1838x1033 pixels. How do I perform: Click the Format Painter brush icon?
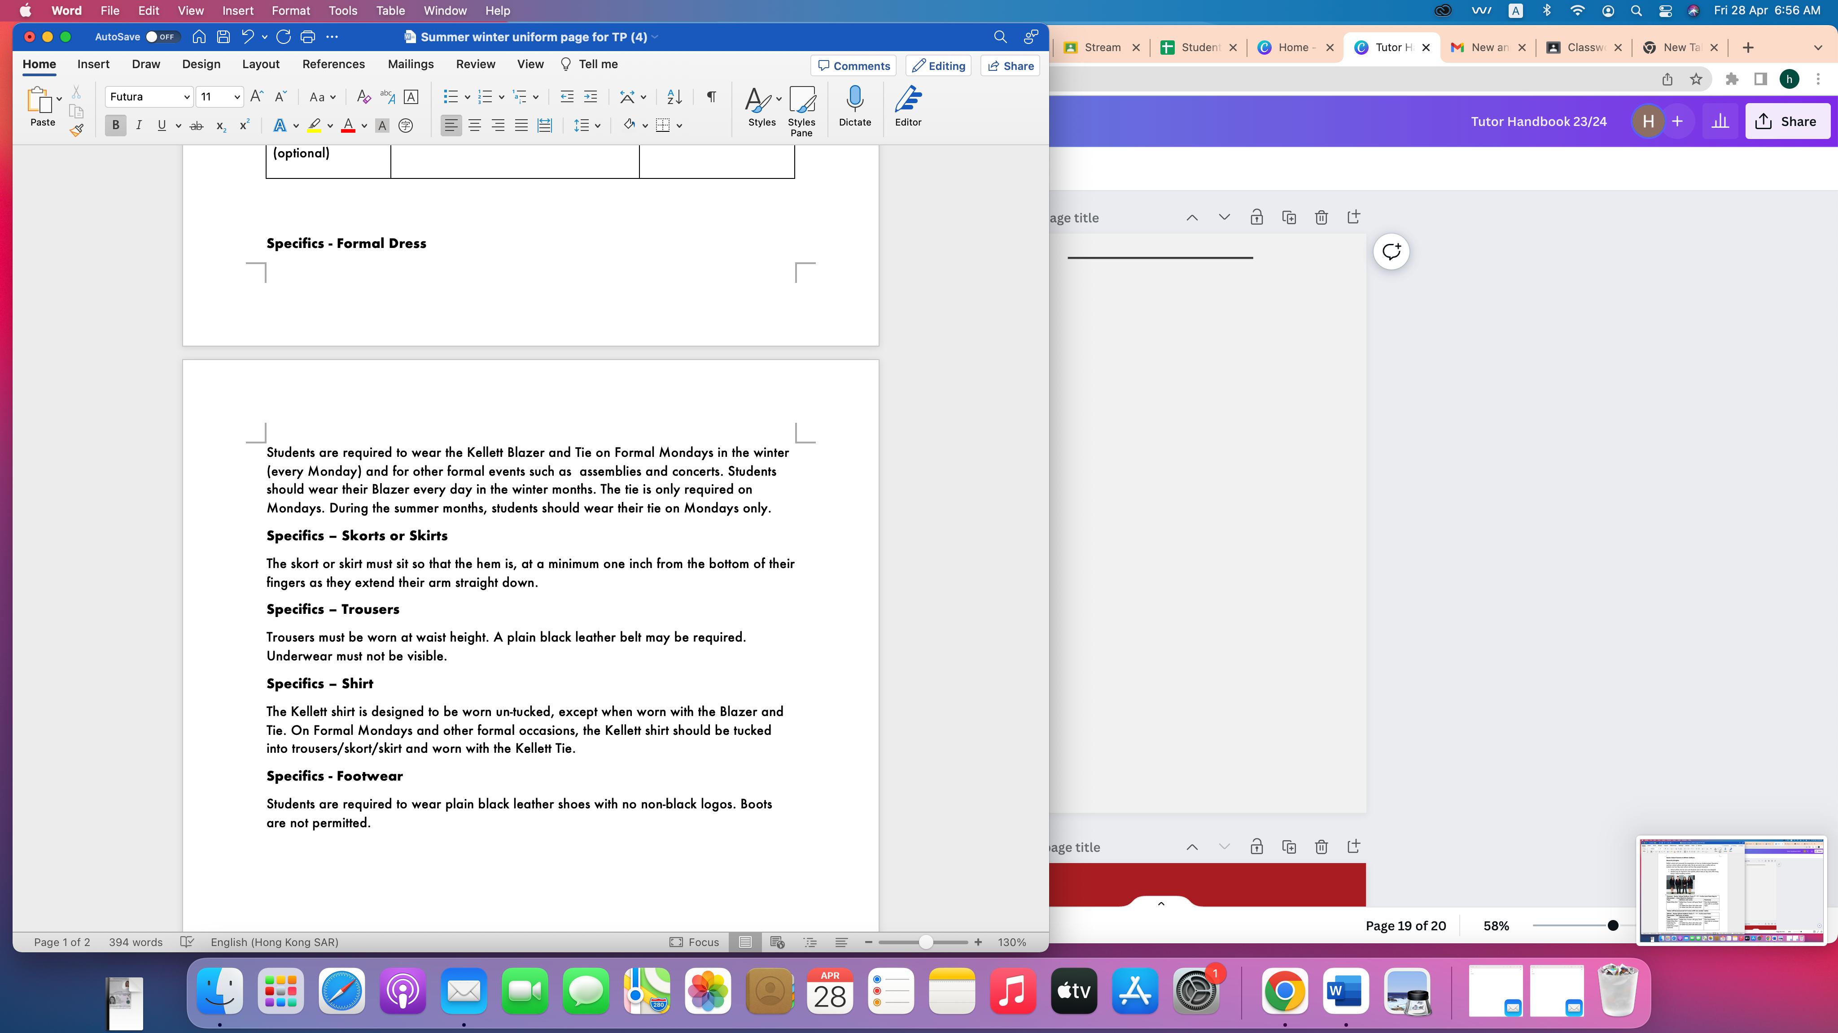pos(76,130)
